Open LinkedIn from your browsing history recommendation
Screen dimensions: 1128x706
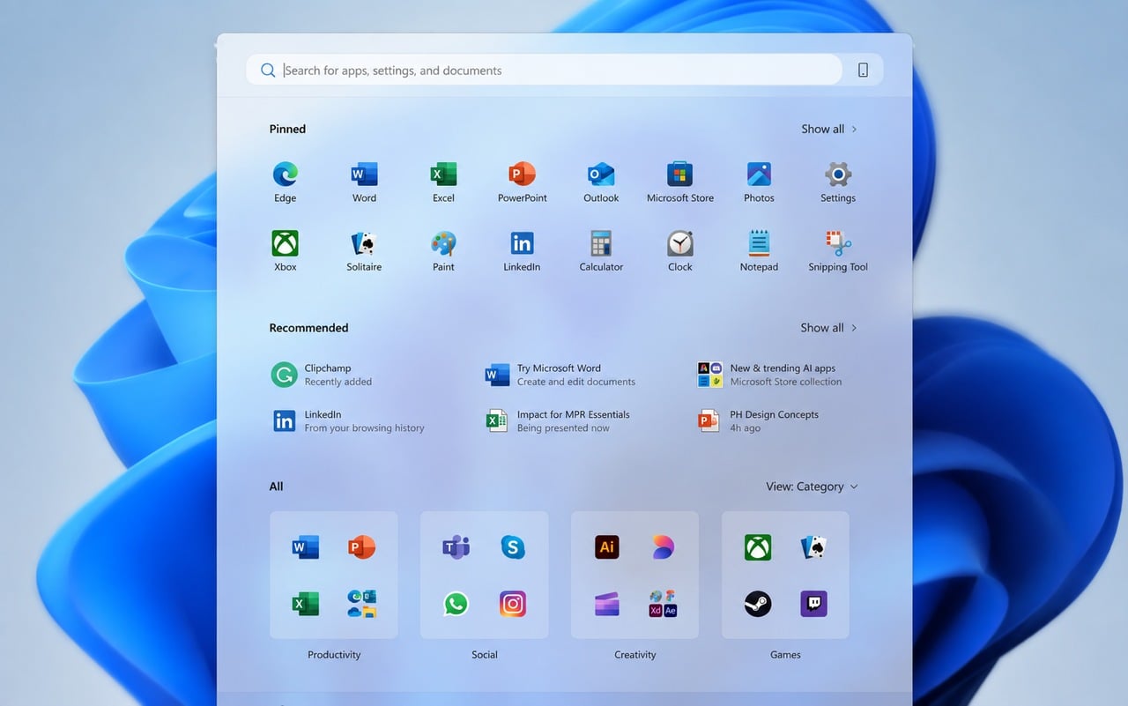pyautogui.click(x=348, y=420)
